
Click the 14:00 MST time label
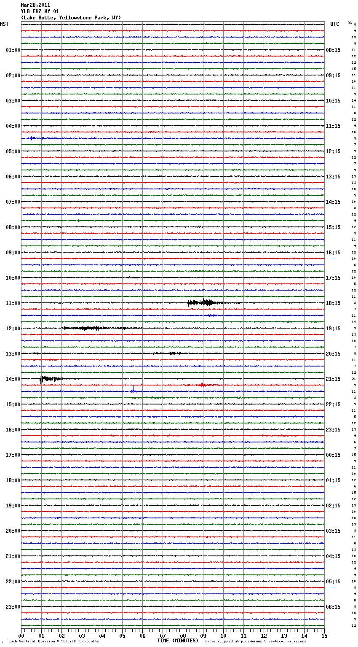13,379
